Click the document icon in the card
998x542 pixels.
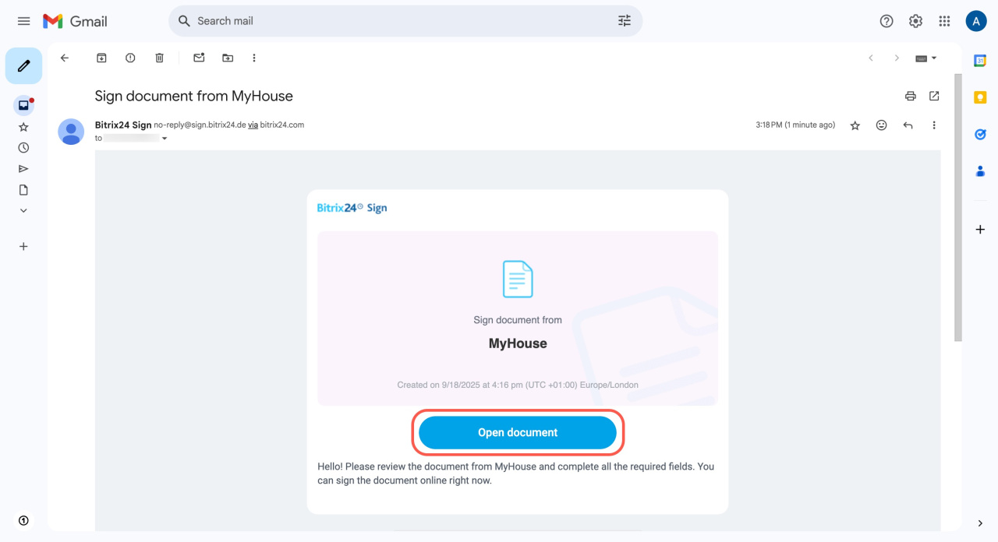[518, 280]
